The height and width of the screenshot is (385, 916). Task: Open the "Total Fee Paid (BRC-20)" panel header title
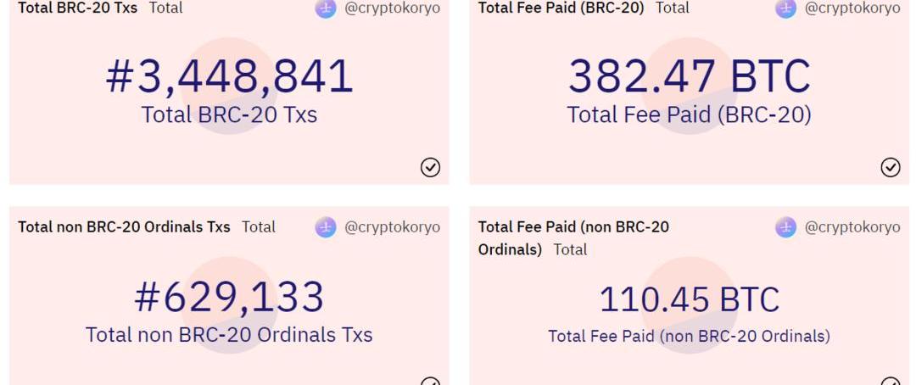561,8
